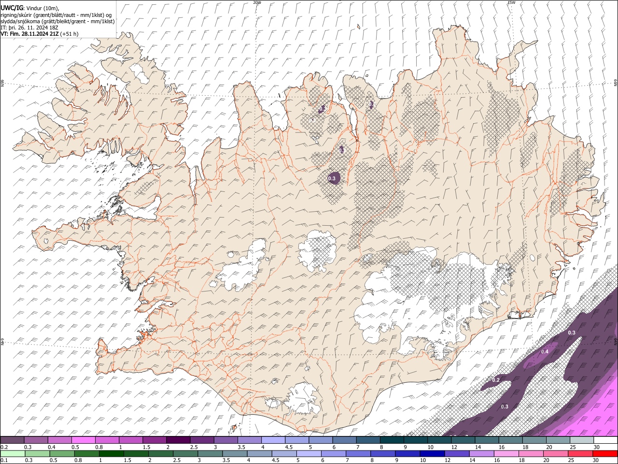Click the '0.4' value in the offshore snow band
The height and width of the screenshot is (464, 618).
(x=545, y=351)
